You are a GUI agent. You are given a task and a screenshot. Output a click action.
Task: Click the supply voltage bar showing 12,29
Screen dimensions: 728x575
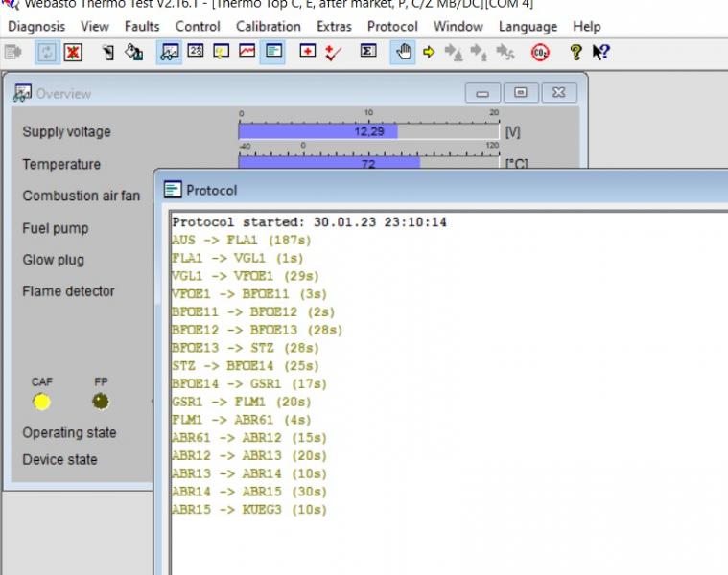(369, 131)
